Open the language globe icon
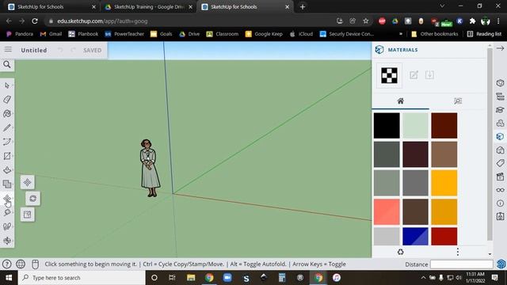 point(21,264)
